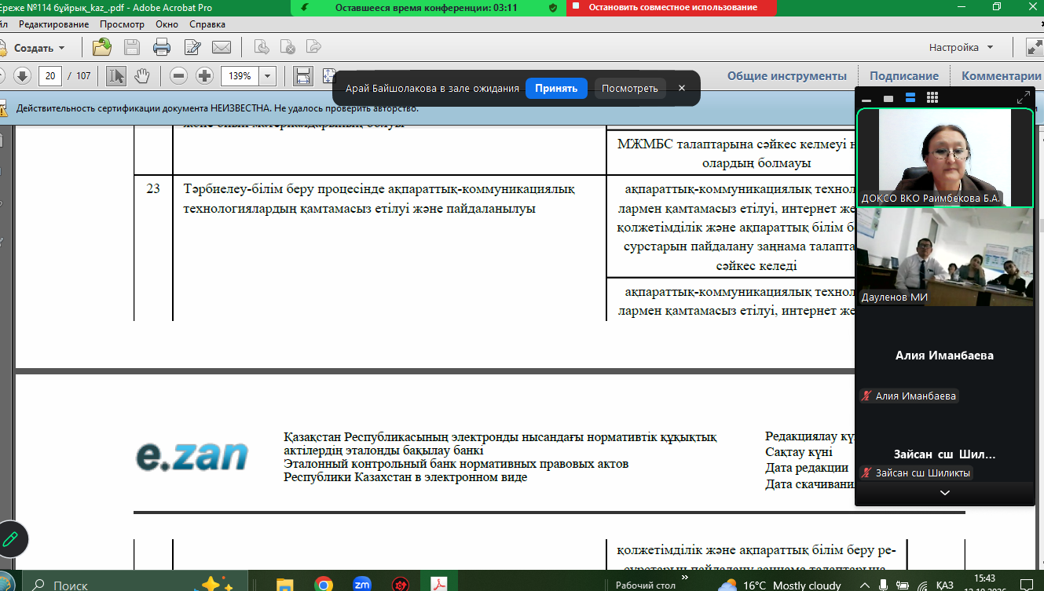The width and height of the screenshot is (1044, 591).
Task: Open the Подписание panel
Action: (x=904, y=76)
